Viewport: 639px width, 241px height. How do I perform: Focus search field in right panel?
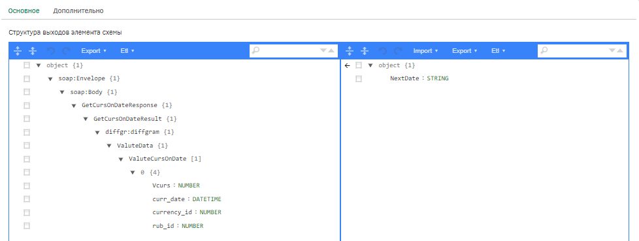pyautogui.click(x=582, y=50)
